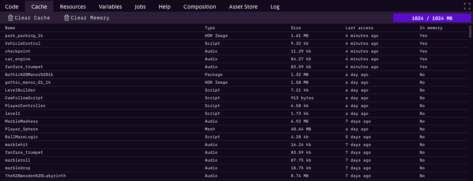Select the VehicleControl script entry
473x181 pixels.
tap(23, 44)
